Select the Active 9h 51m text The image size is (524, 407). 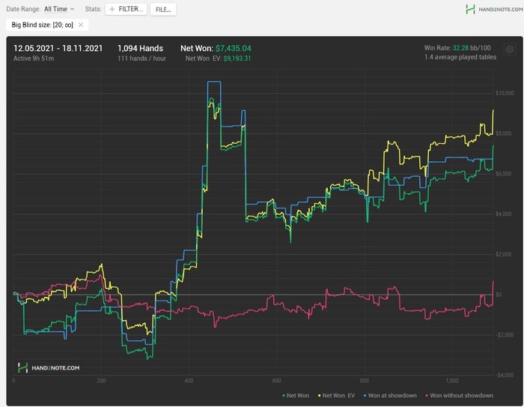coord(34,58)
